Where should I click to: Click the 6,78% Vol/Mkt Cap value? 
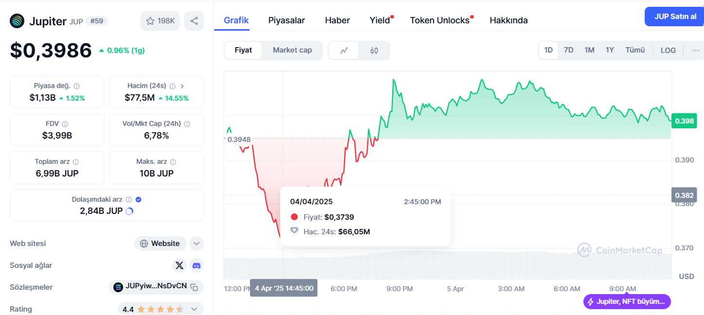(x=156, y=136)
